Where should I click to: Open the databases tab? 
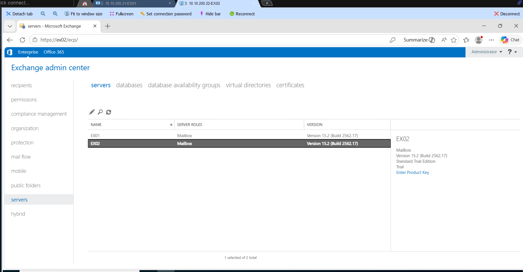click(x=129, y=85)
